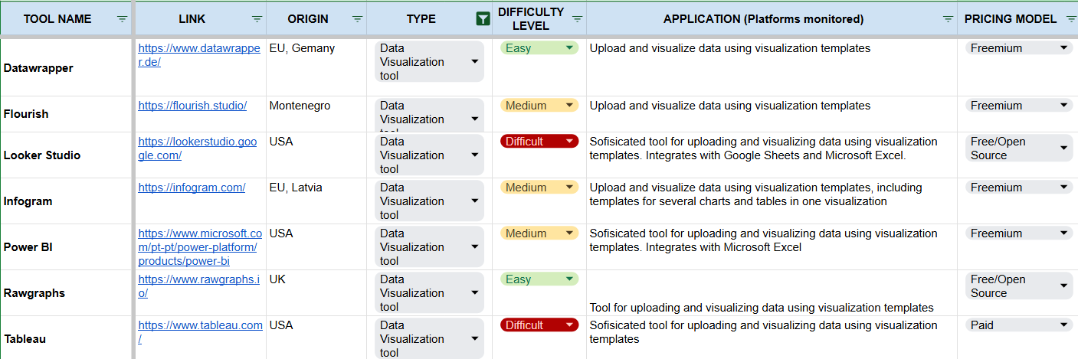Image resolution: width=1078 pixels, height=359 pixels.
Task: Select Tableau's application description cell
Action: tap(772, 338)
